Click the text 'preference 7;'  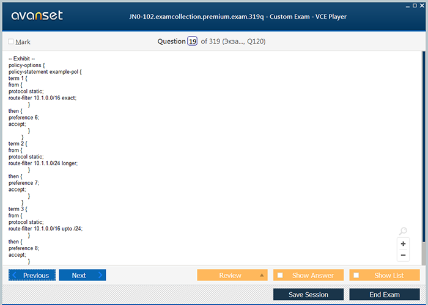click(24, 183)
